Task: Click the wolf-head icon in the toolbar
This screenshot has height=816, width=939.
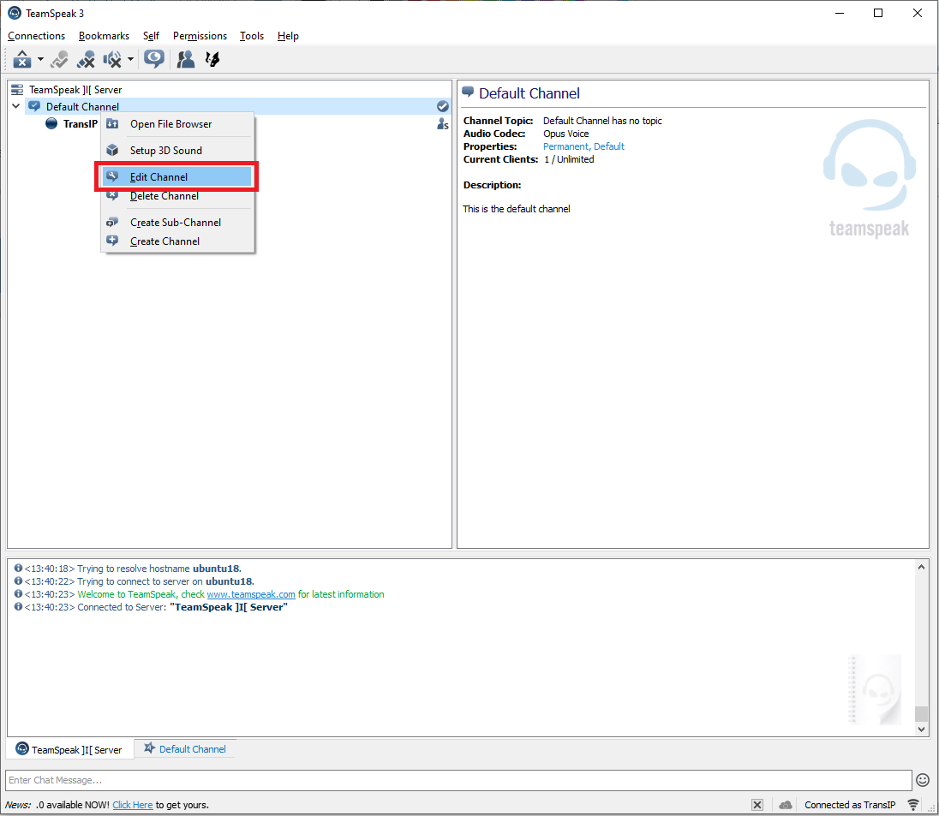Action: pyautogui.click(x=212, y=59)
